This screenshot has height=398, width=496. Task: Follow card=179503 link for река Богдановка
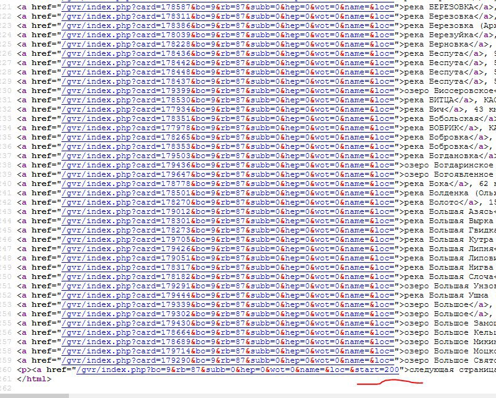pos(228,156)
